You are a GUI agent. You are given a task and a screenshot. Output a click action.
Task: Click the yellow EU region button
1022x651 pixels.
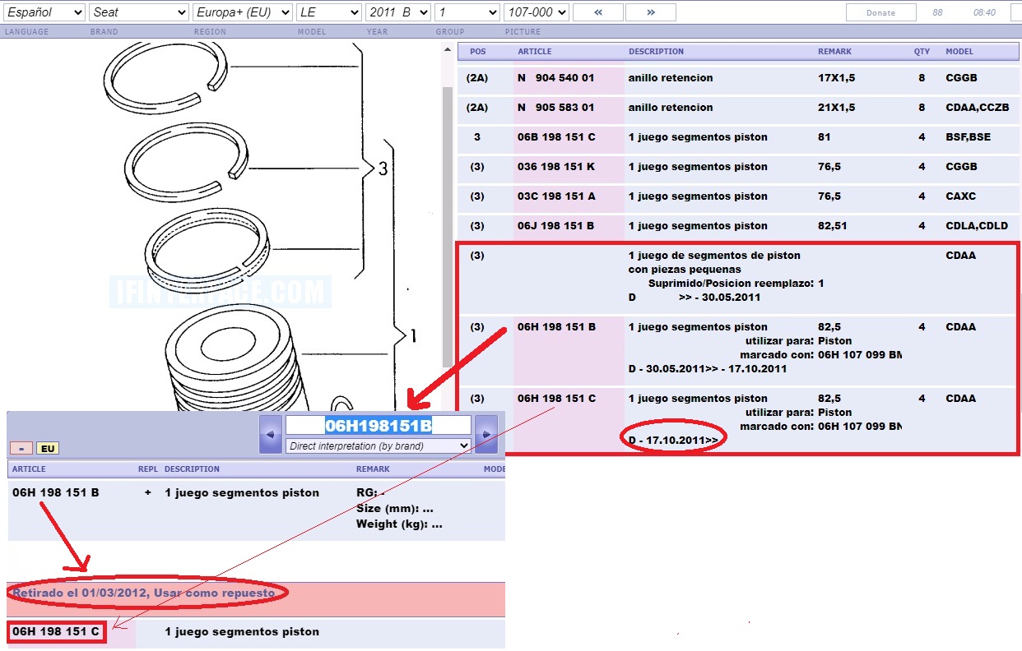(48, 449)
